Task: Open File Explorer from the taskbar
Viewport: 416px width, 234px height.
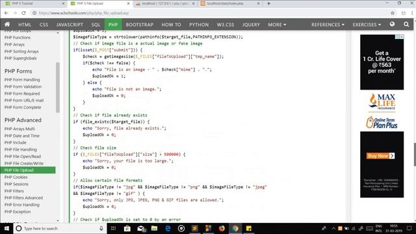Action: (155, 228)
